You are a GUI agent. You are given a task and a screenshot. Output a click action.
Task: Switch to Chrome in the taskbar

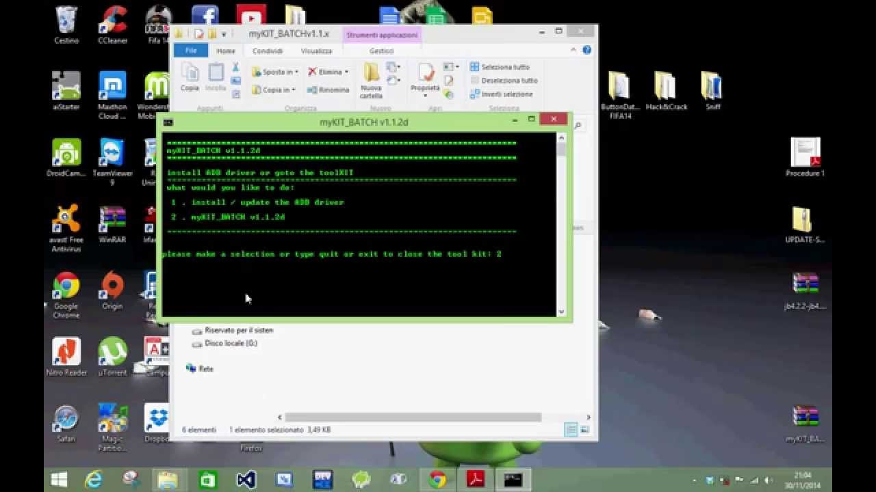click(x=438, y=480)
